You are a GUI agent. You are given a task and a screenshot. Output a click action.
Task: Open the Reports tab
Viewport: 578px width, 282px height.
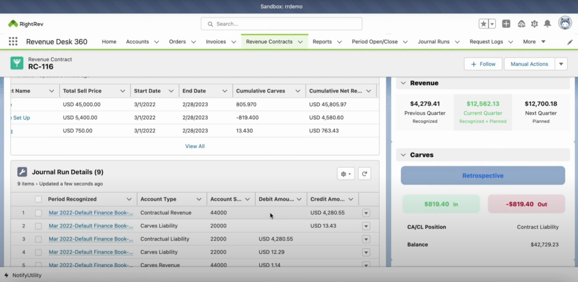(x=322, y=41)
